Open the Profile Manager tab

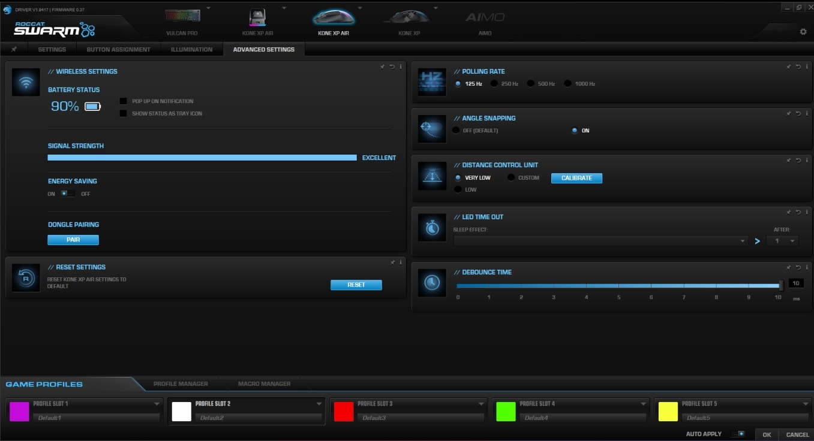[181, 383]
